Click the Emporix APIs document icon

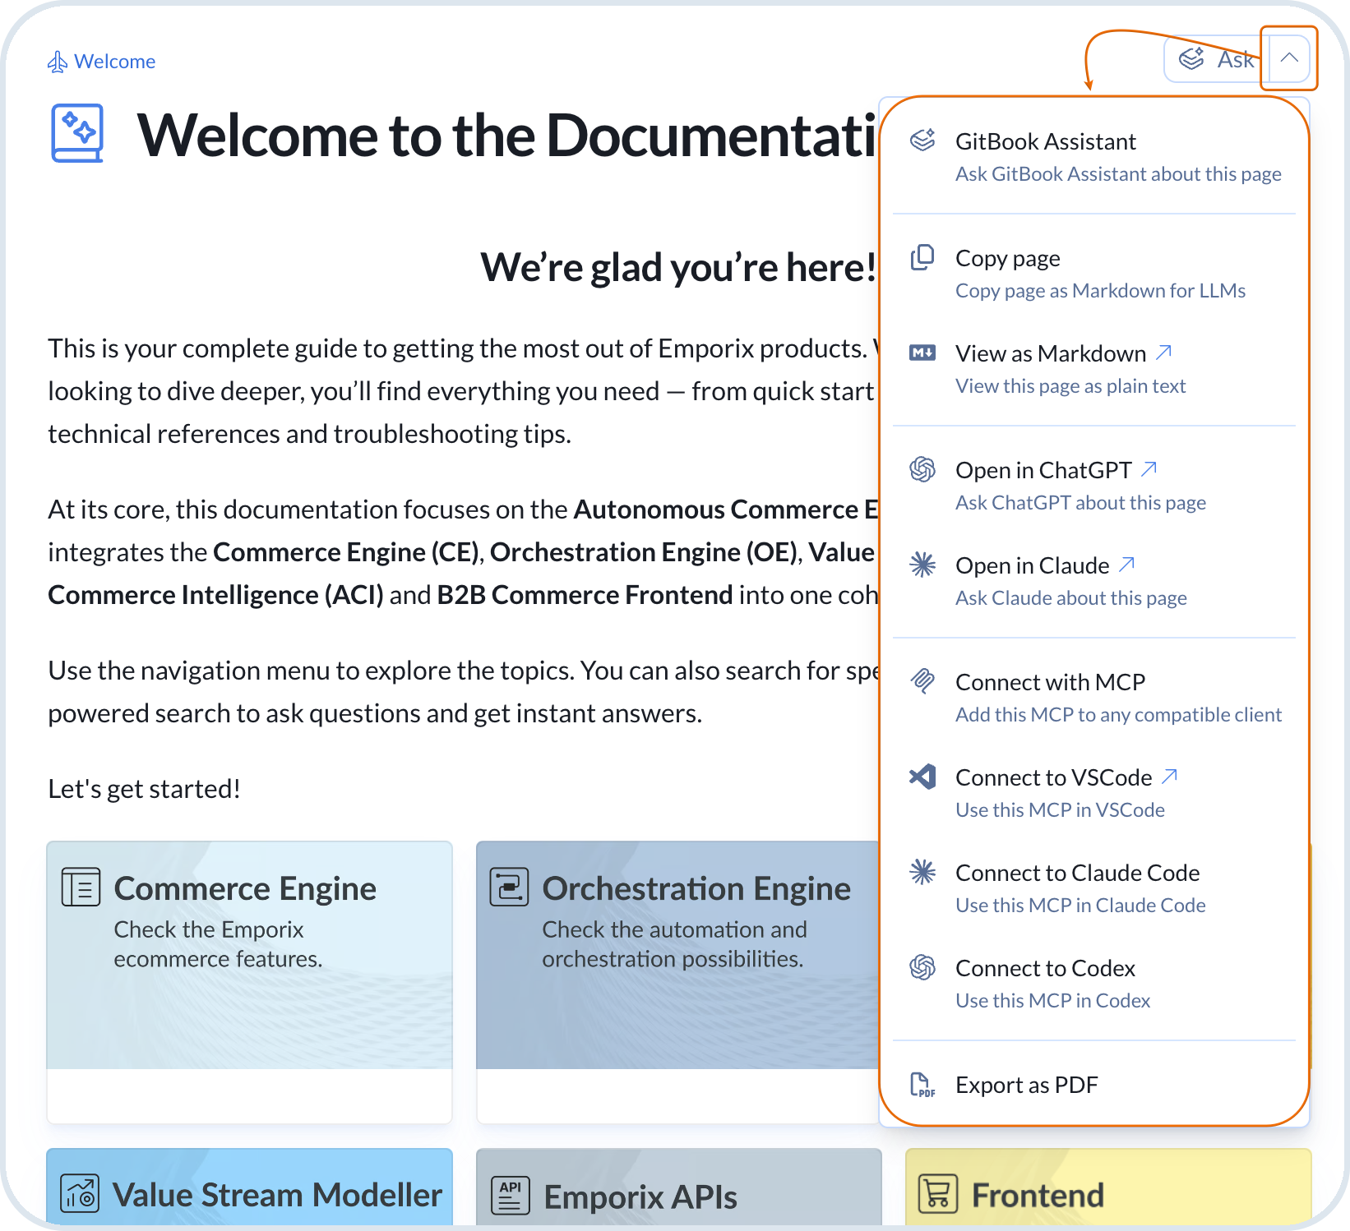pyautogui.click(x=510, y=1195)
